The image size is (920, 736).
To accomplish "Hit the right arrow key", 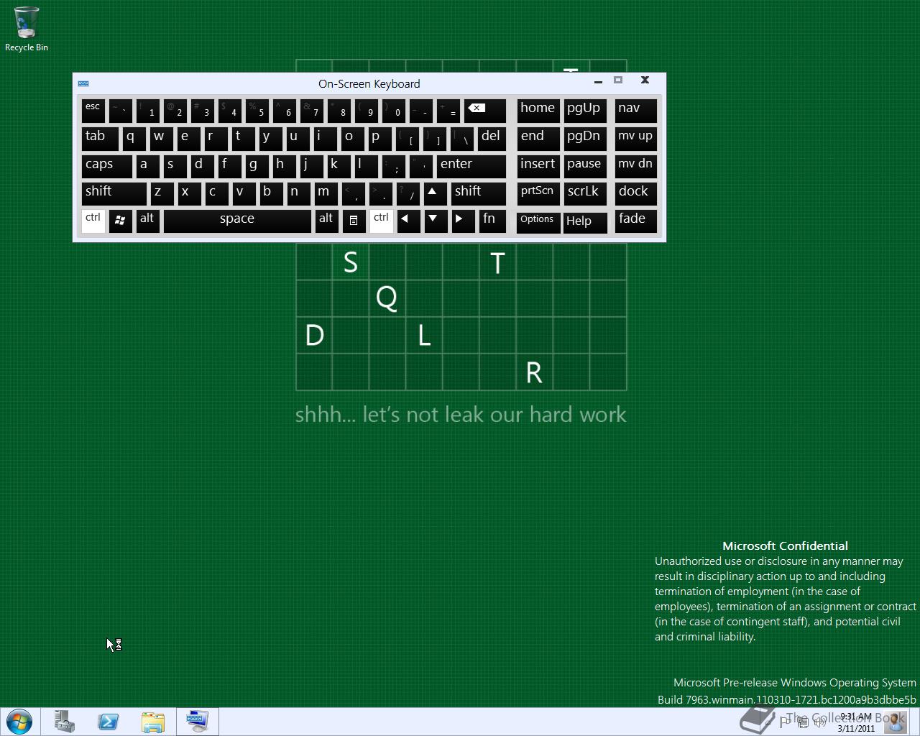I will 462,221.
